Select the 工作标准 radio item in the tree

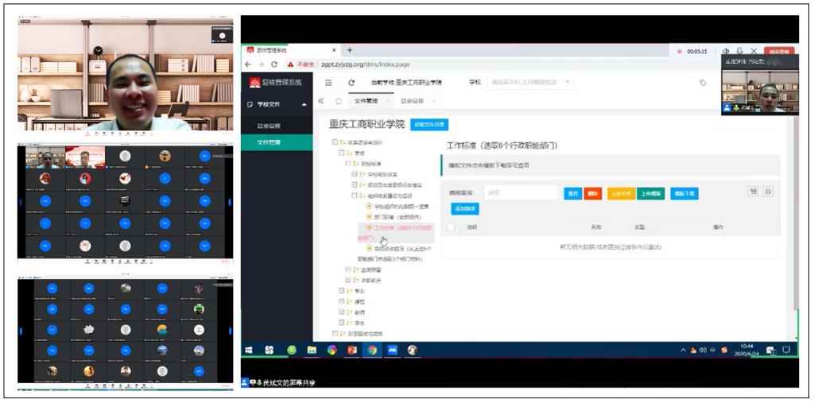pos(370,227)
